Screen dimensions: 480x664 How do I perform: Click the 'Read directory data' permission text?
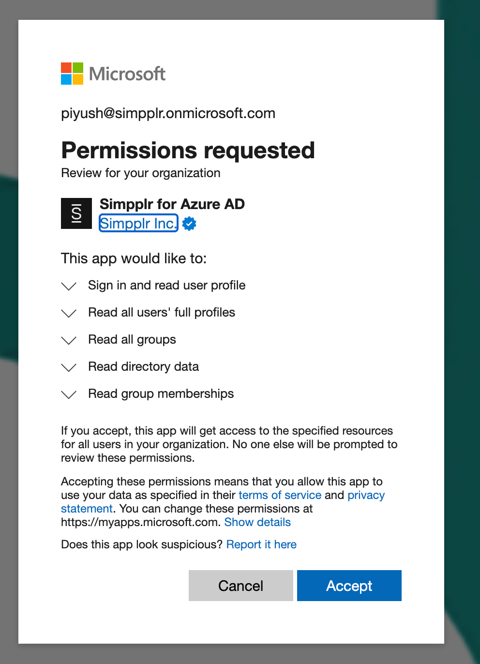144,366
